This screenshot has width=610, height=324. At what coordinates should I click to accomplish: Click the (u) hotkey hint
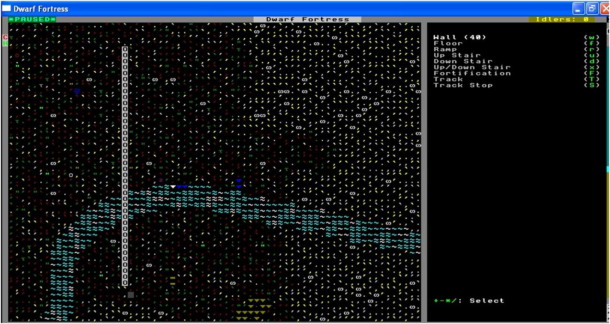pos(591,55)
